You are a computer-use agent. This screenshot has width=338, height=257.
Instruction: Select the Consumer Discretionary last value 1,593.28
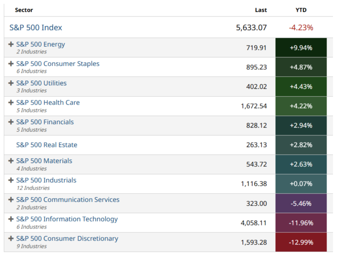[254, 242]
